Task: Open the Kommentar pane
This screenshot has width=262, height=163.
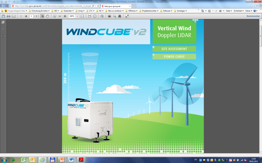Action: 253,16
